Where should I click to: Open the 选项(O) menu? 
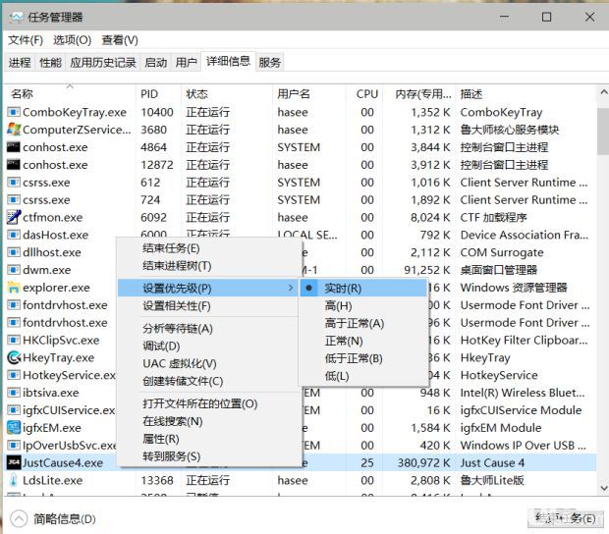point(73,40)
